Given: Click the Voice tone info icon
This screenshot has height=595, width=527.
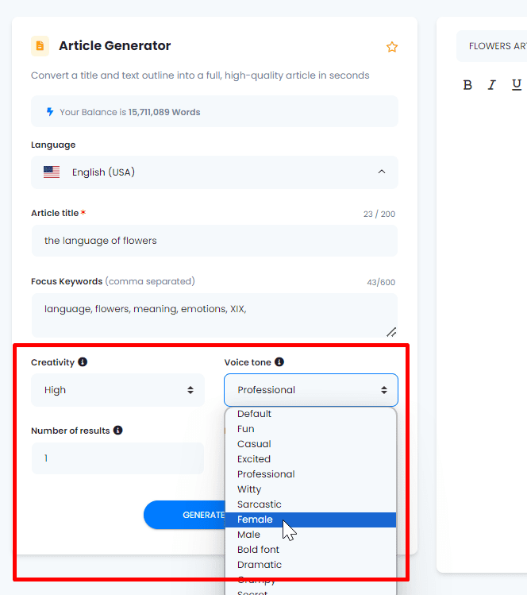Looking at the screenshot, I should point(279,362).
